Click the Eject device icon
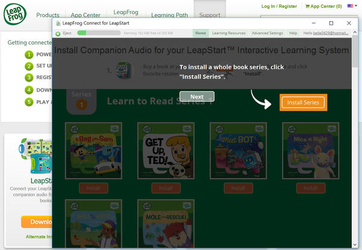Viewport: 362px width, 250px height. [58, 33]
